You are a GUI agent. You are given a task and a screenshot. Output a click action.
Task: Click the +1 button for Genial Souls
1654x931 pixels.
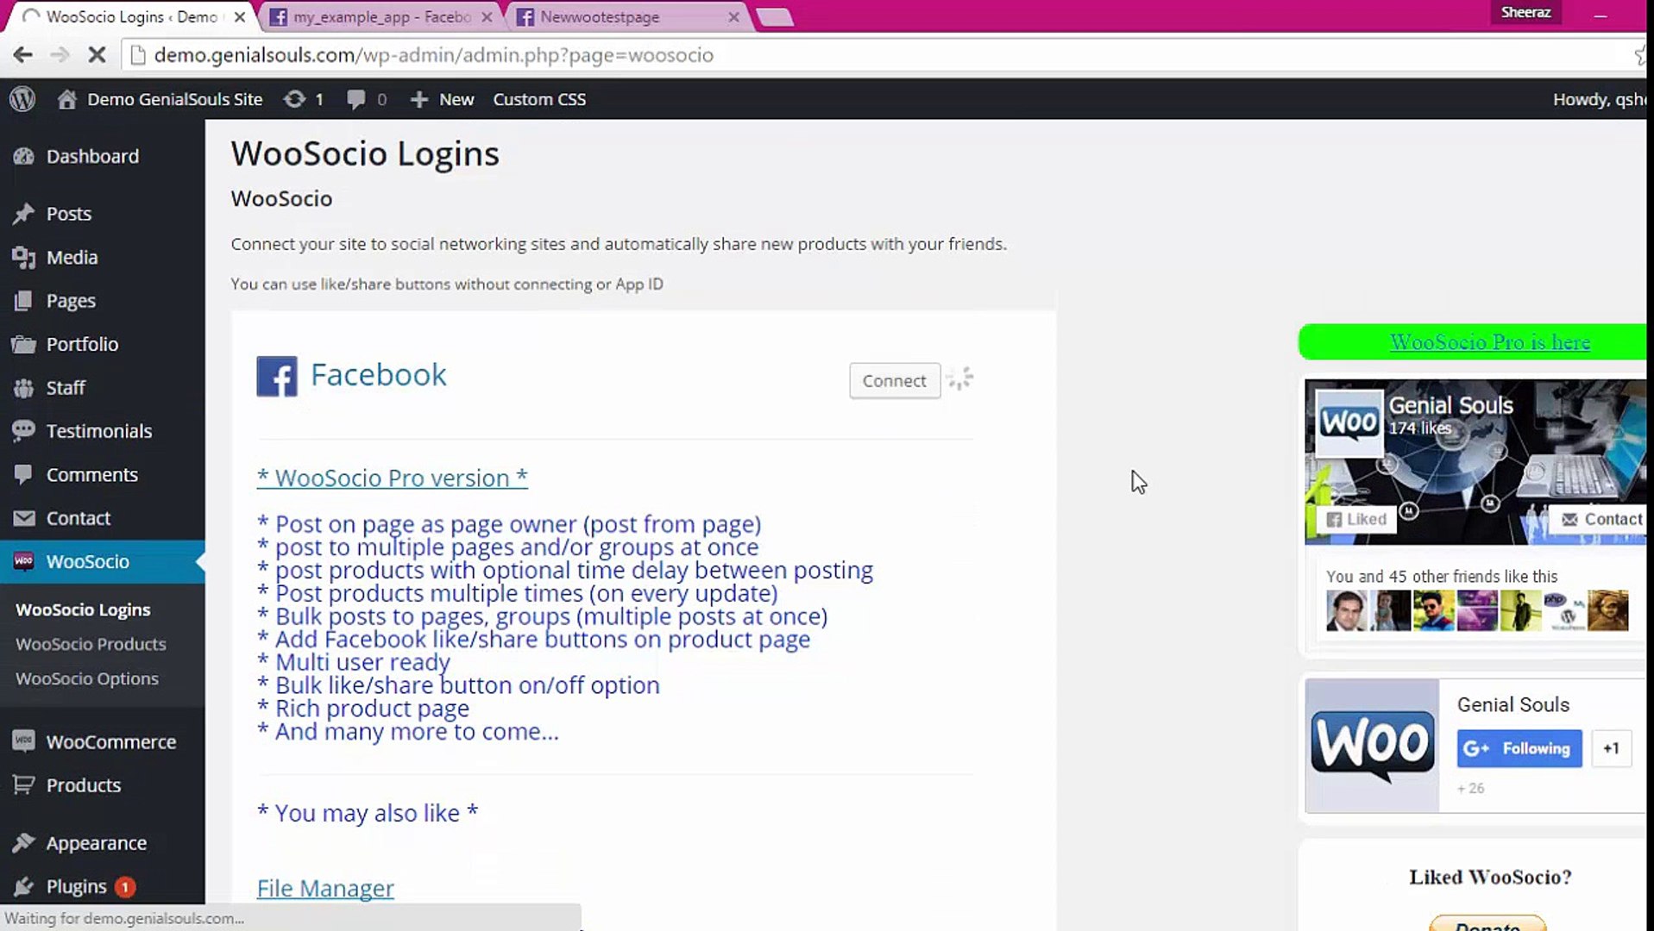(x=1610, y=748)
